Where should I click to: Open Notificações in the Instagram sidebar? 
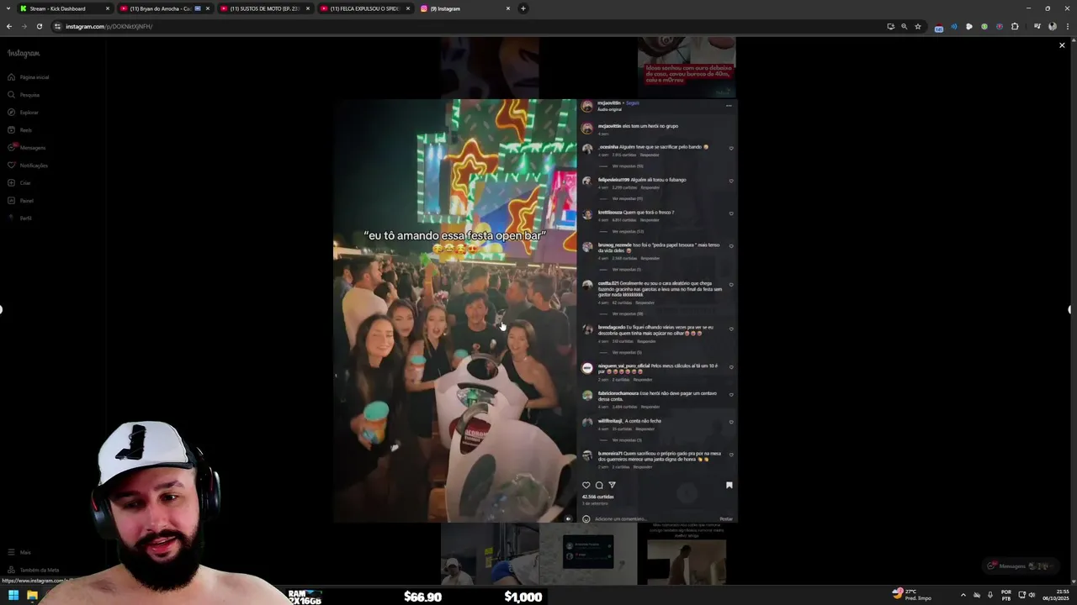coord(28,166)
